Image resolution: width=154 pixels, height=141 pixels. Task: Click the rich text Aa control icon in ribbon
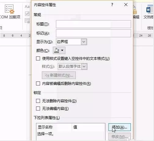coord(27,7)
